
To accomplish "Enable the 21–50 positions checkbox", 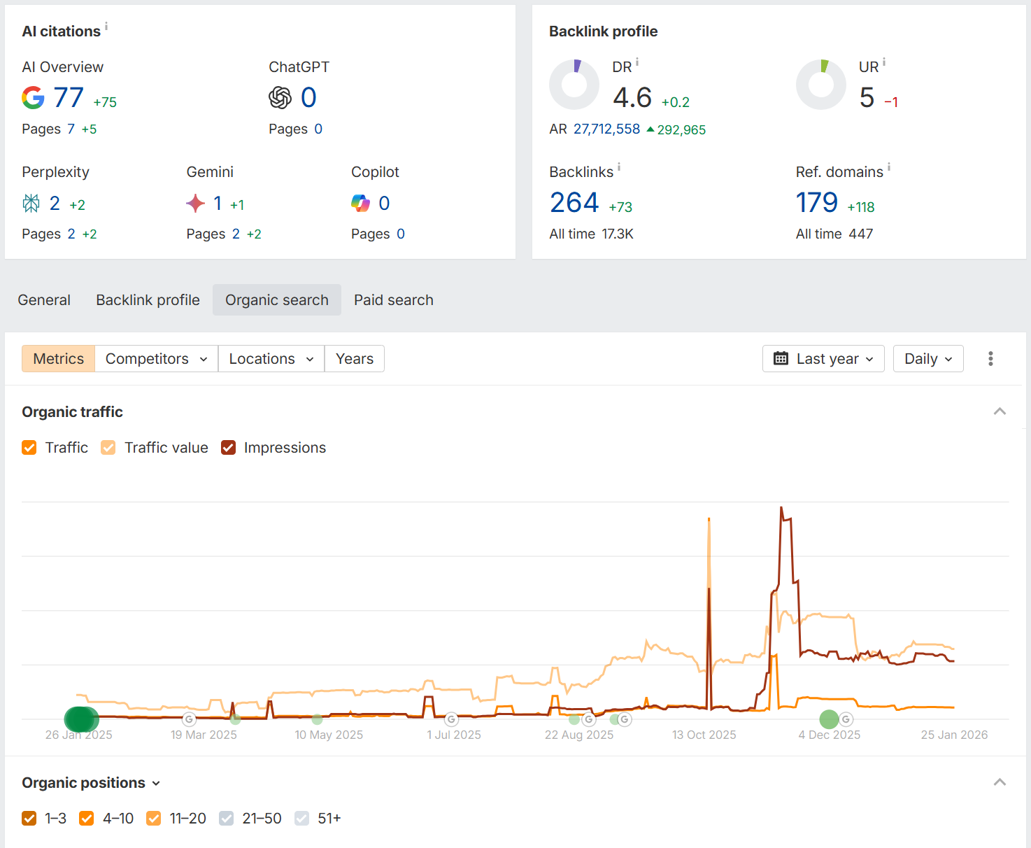I will [226, 819].
